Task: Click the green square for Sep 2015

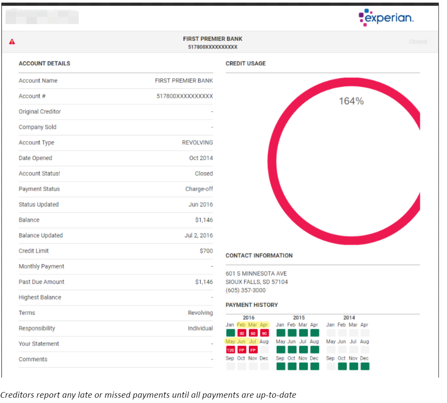Action: [x=281, y=366]
